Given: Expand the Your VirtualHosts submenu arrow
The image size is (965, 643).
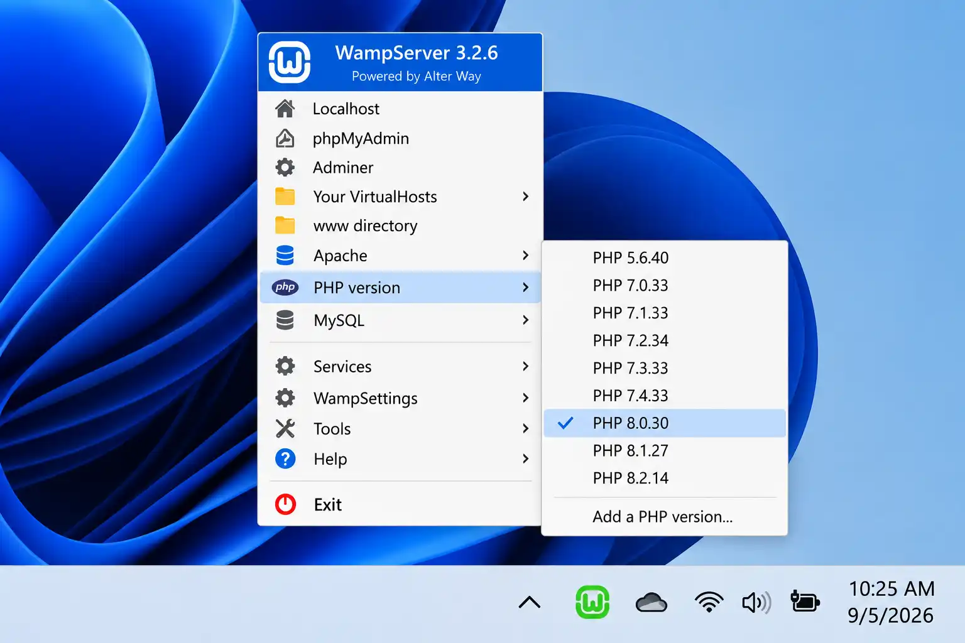Looking at the screenshot, I should pyautogui.click(x=526, y=197).
